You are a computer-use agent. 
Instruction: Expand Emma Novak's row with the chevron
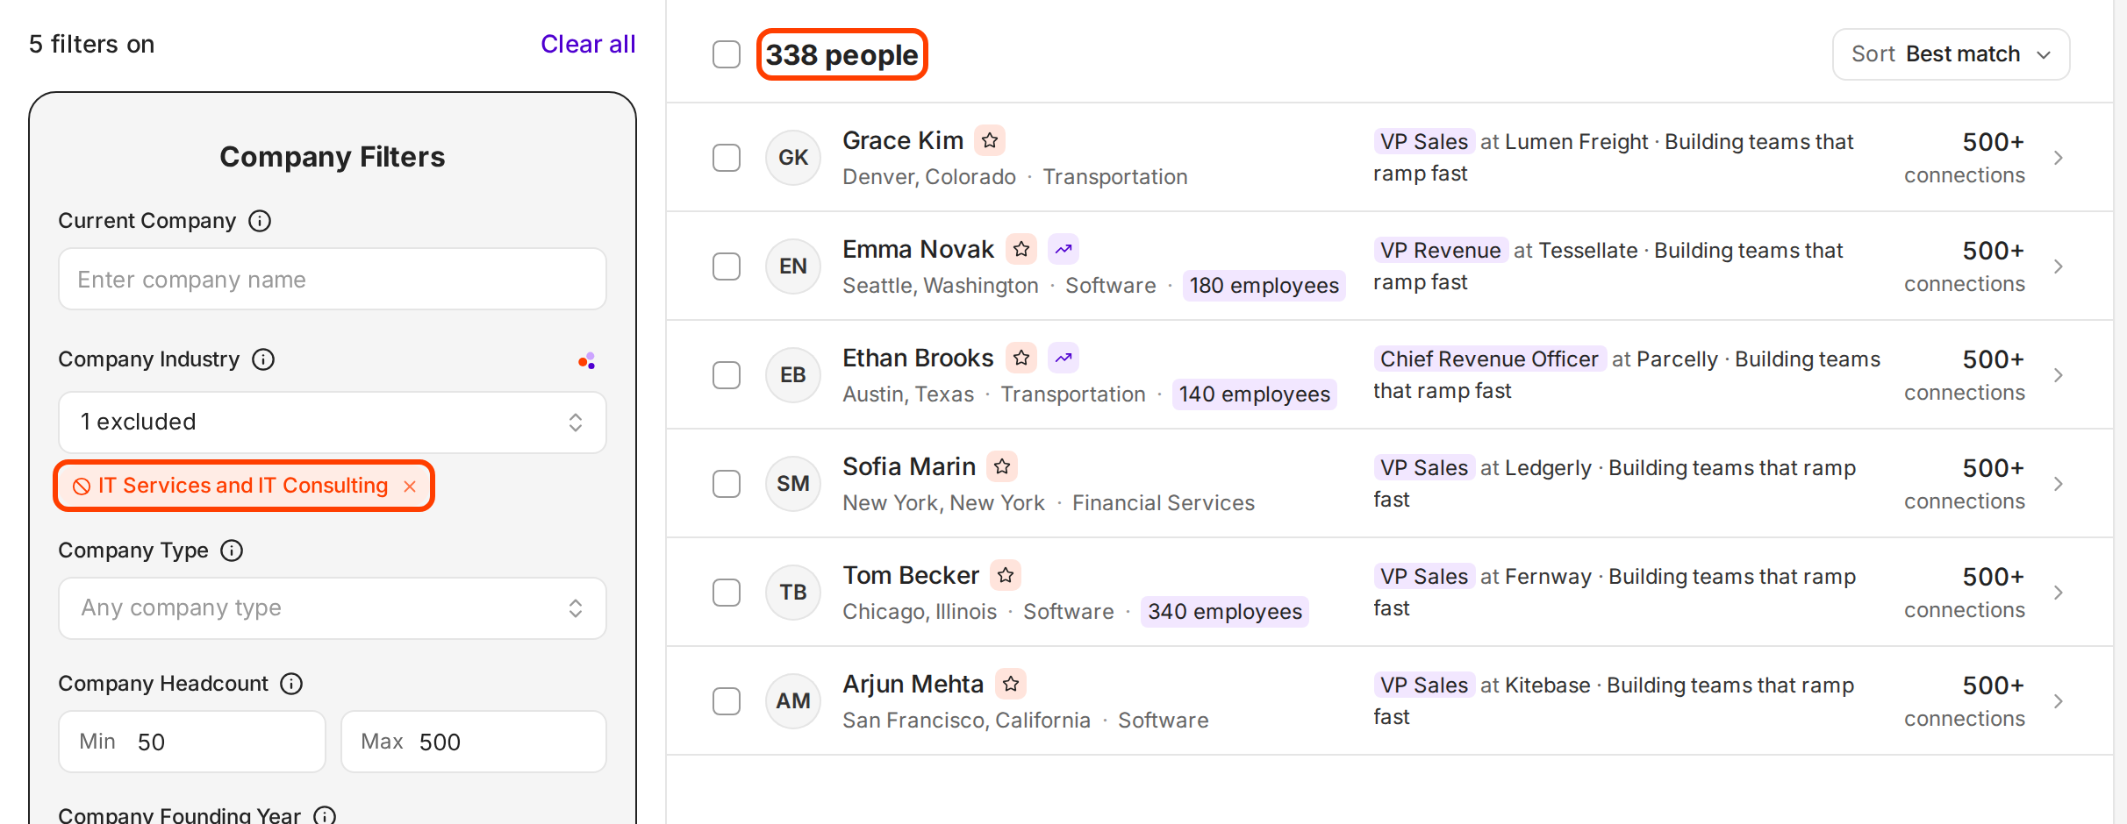click(x=2059, y=266)
